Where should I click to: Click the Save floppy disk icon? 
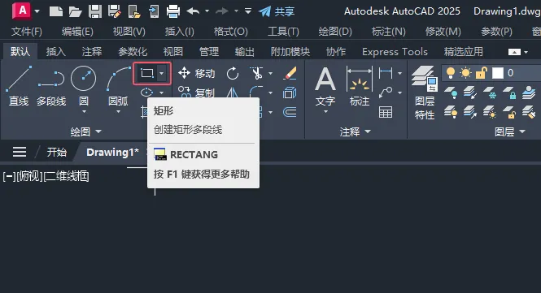tap(95, 11)
